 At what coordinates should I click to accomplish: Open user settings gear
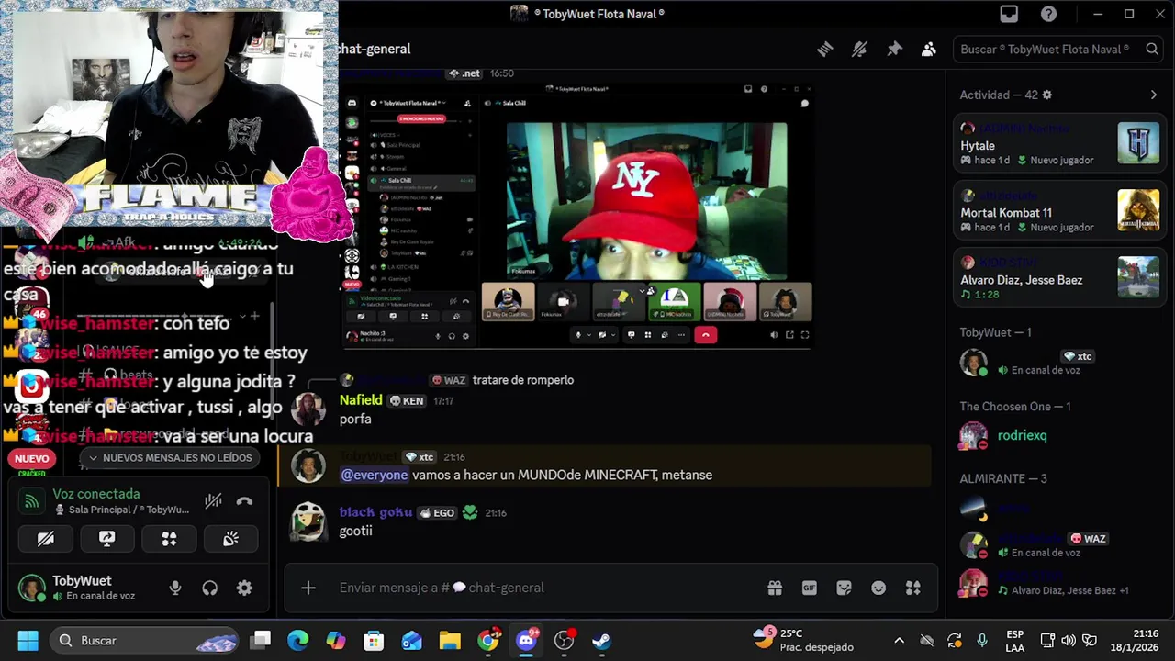tap(244, 588)
